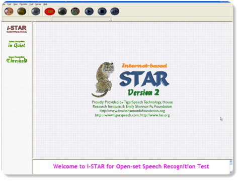
Task: Click the i-STAR logo in sidebar
Action: coord(17,29)
